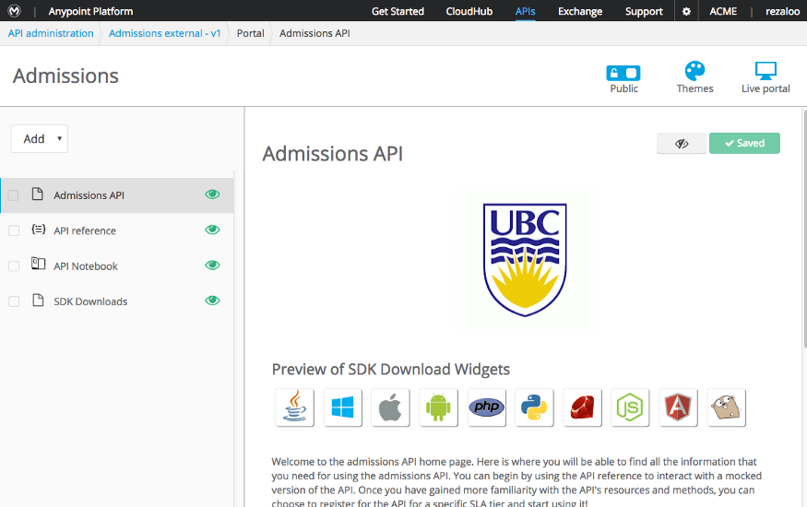
Task: Click the API Notebook book icon
Action: (x=38, y=264)
